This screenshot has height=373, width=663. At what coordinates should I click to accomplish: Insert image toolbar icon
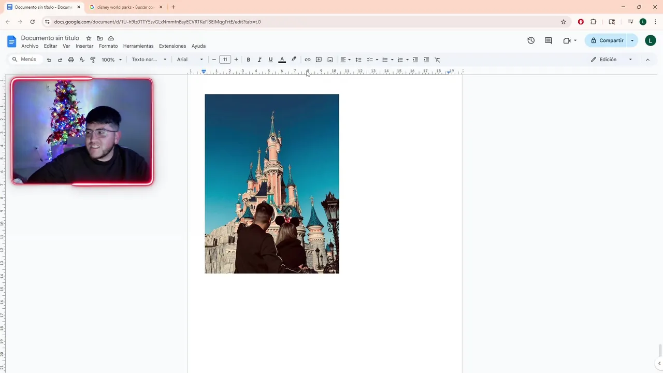click(330, 60)
